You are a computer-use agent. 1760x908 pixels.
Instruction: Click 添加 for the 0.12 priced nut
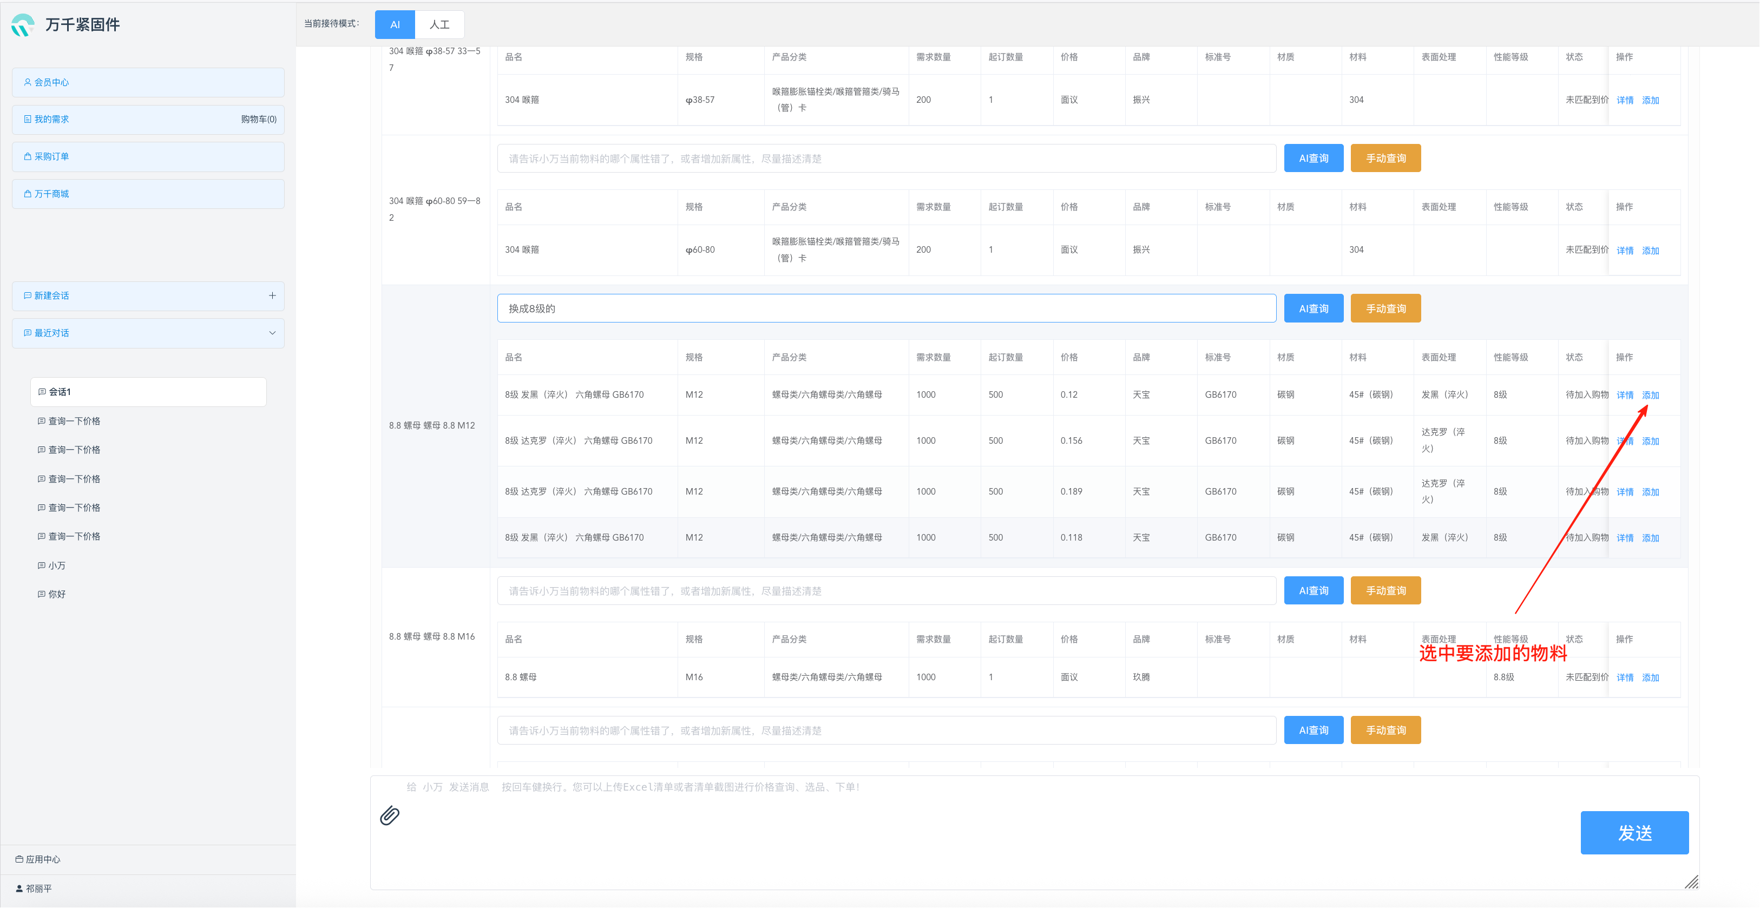pos(1650,395)
